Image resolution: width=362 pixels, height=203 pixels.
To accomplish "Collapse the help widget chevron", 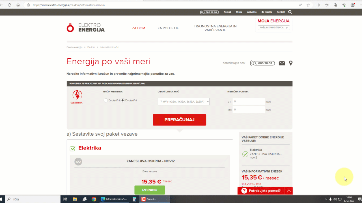I will [289, 191].
